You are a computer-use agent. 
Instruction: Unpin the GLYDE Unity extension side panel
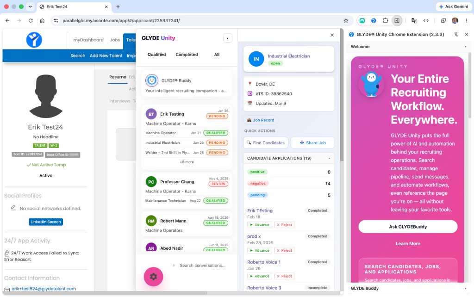[x=456, y=34]
